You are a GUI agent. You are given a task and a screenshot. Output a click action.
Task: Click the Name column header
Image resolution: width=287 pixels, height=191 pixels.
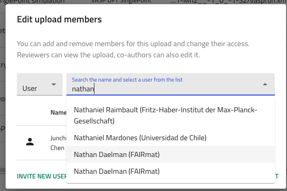point(58,112)
